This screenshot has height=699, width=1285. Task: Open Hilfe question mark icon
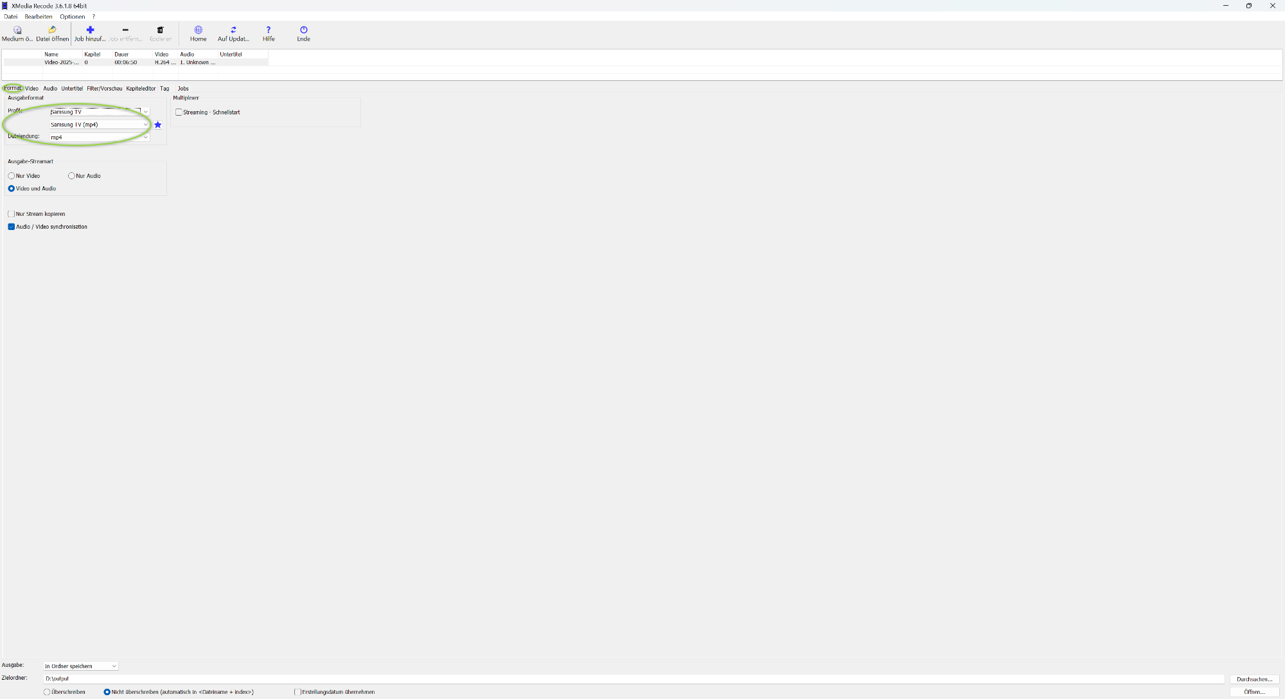pos(269,30)
